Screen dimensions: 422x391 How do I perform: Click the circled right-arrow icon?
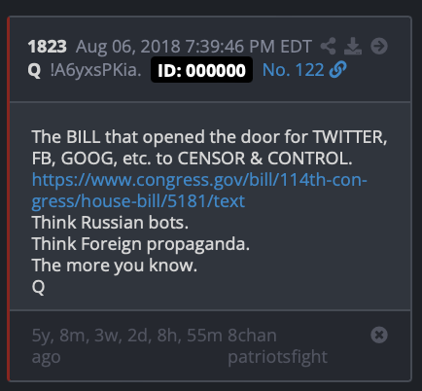(x=379, y=46)
